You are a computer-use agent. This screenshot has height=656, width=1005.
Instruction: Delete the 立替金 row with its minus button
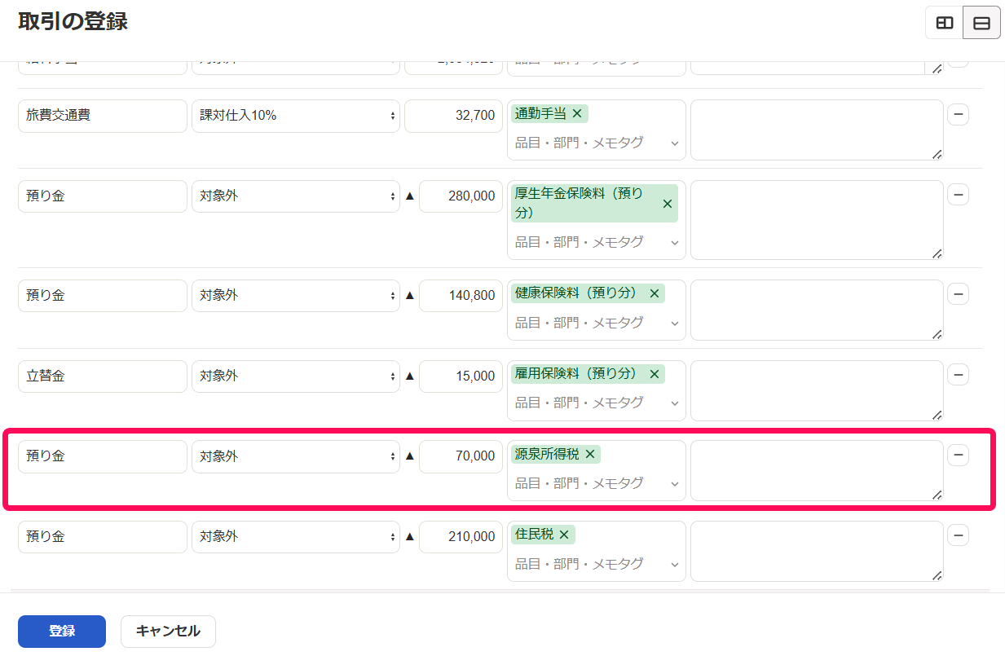point(959,375)
